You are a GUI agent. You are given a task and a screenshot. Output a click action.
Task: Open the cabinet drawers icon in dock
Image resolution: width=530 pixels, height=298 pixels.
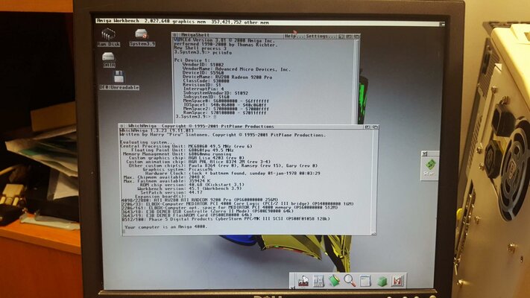coord(318,281)
